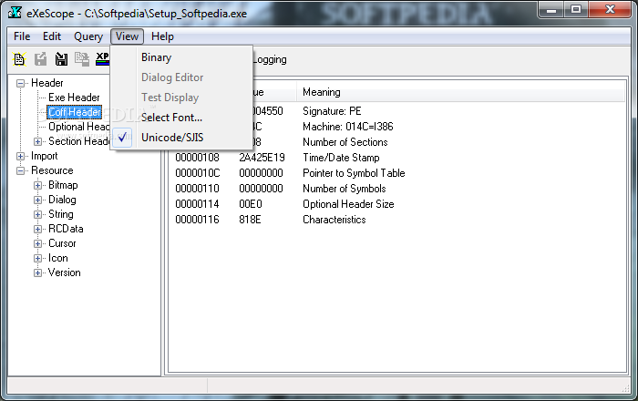Expand the Icon resource node
This screenshot has width=638, height=401.
(x=37, y=259)
